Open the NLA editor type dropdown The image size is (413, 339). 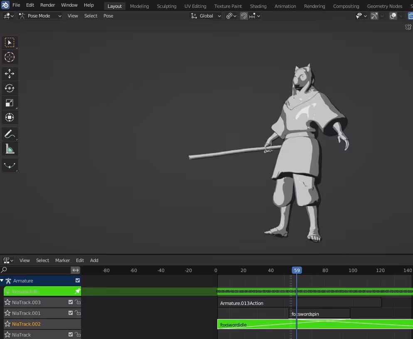point(8,260)
